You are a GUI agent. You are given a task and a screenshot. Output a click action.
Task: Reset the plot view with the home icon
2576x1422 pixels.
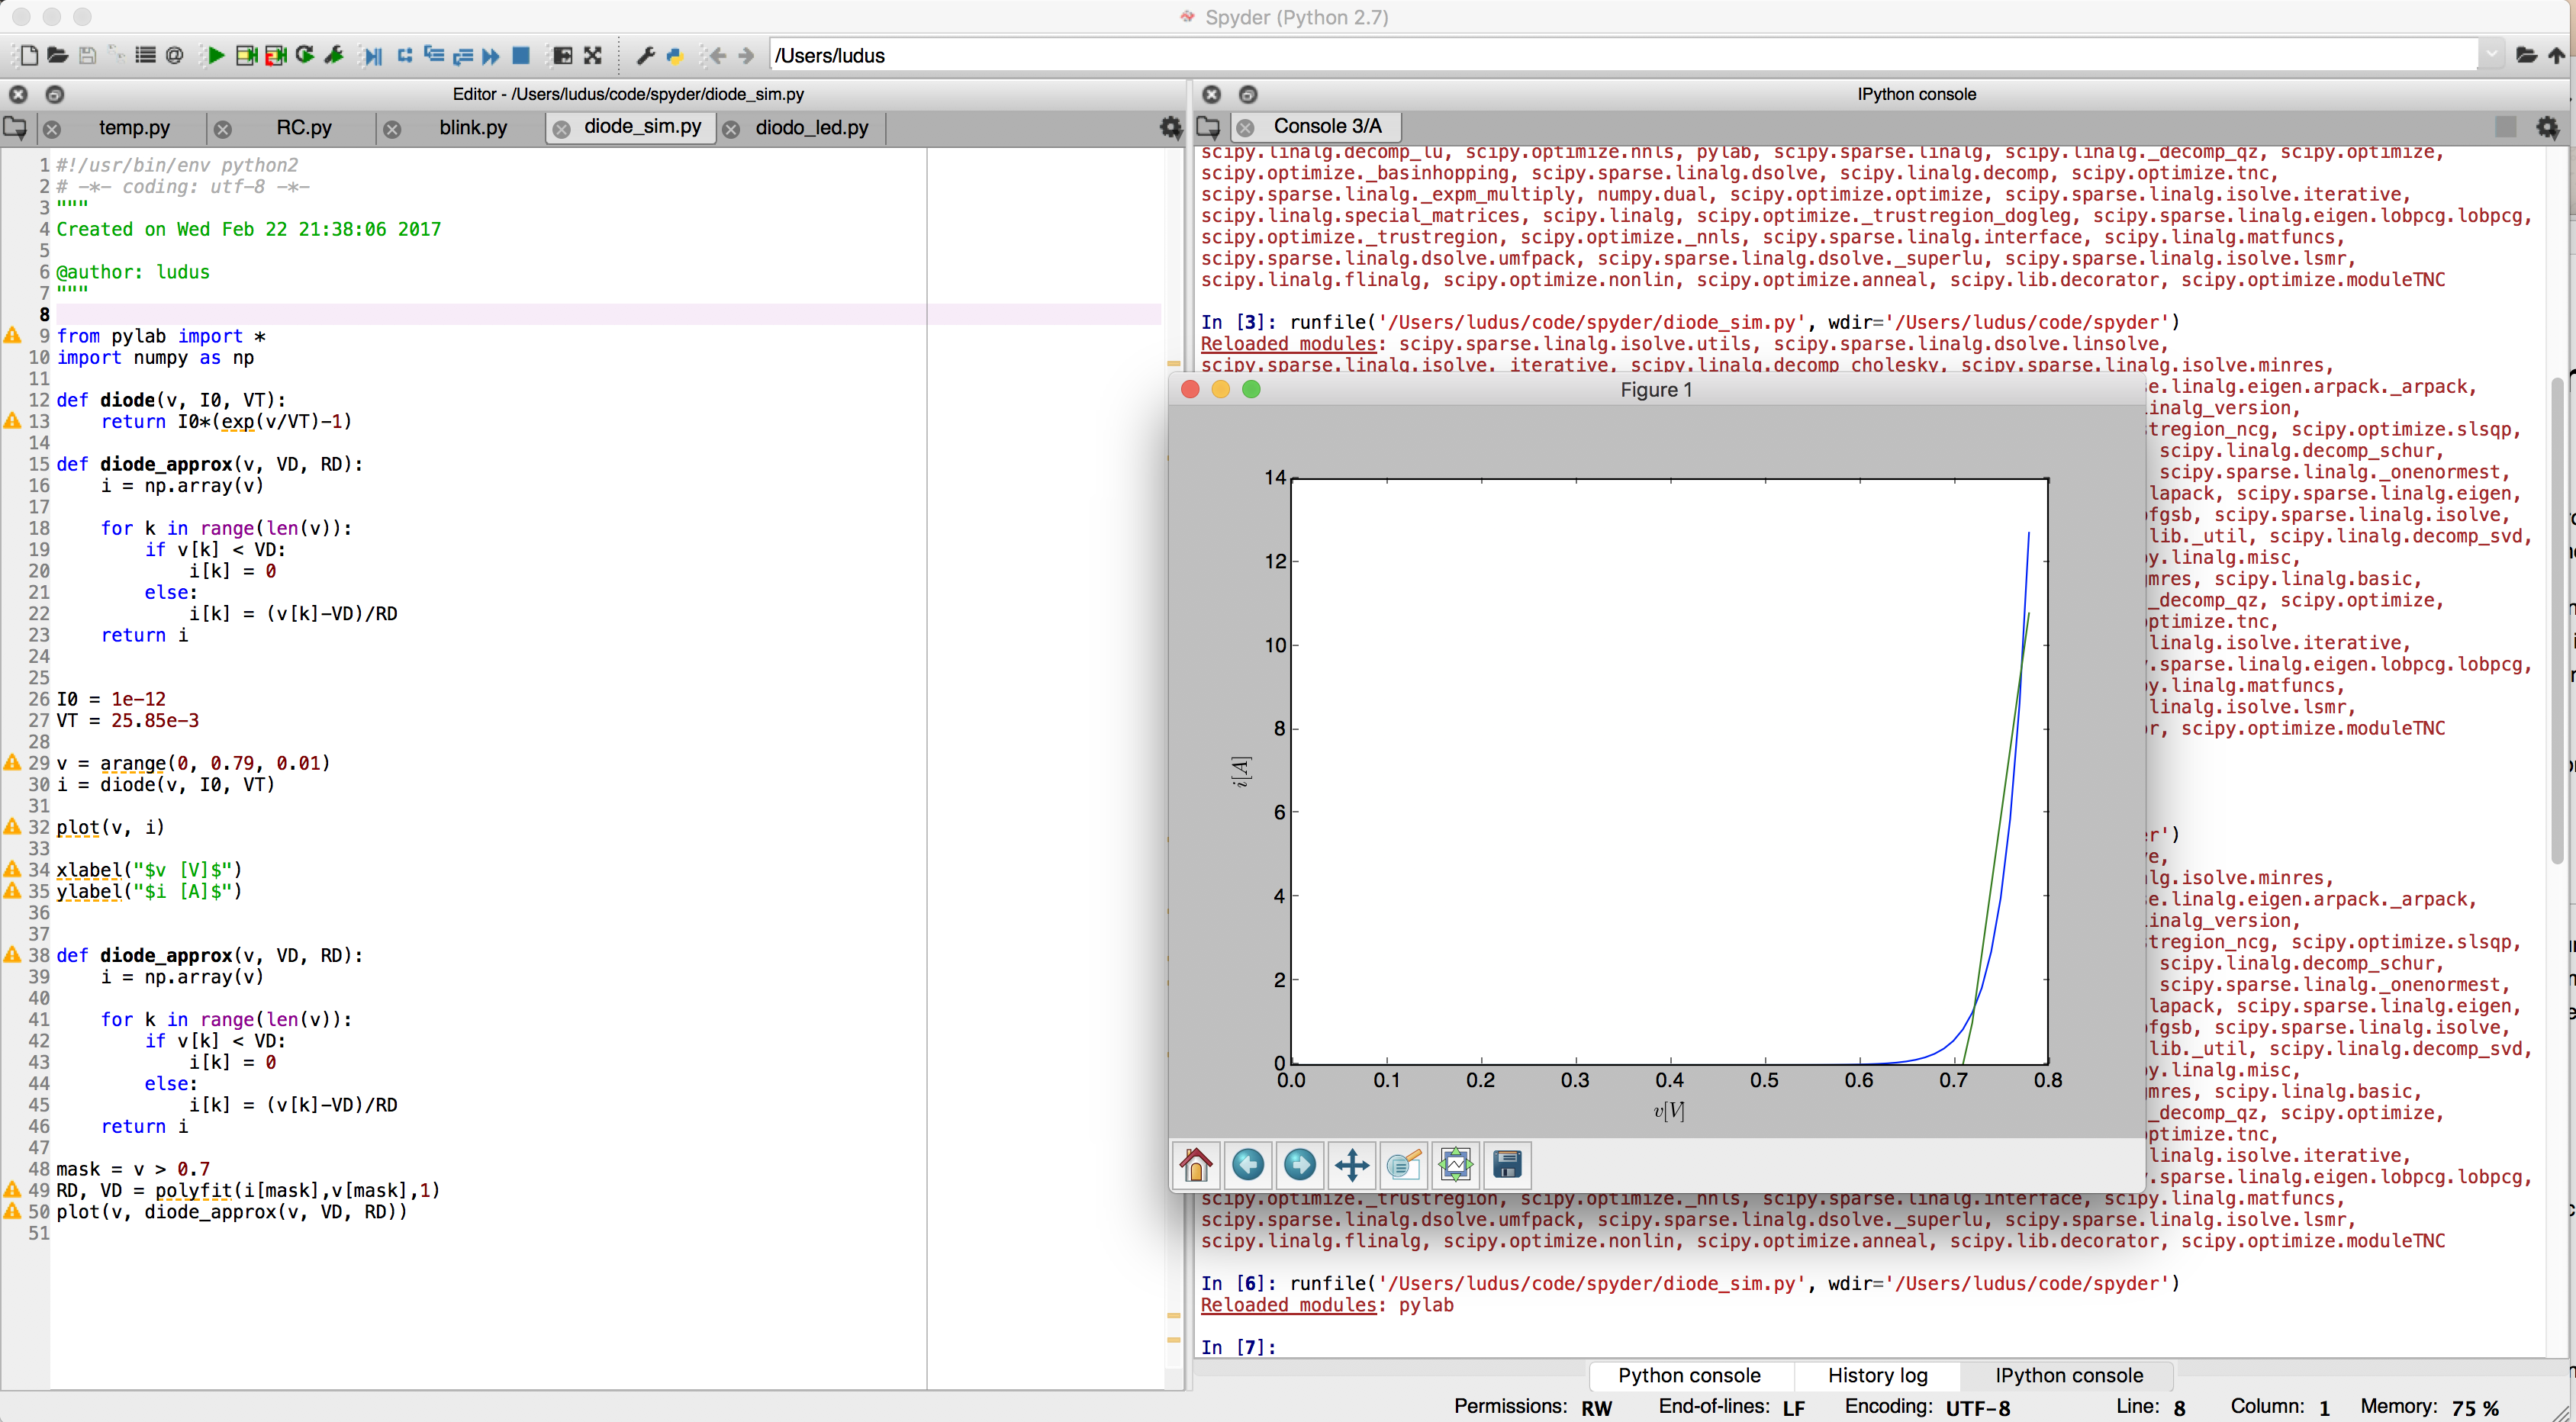pos(1196,1164)
